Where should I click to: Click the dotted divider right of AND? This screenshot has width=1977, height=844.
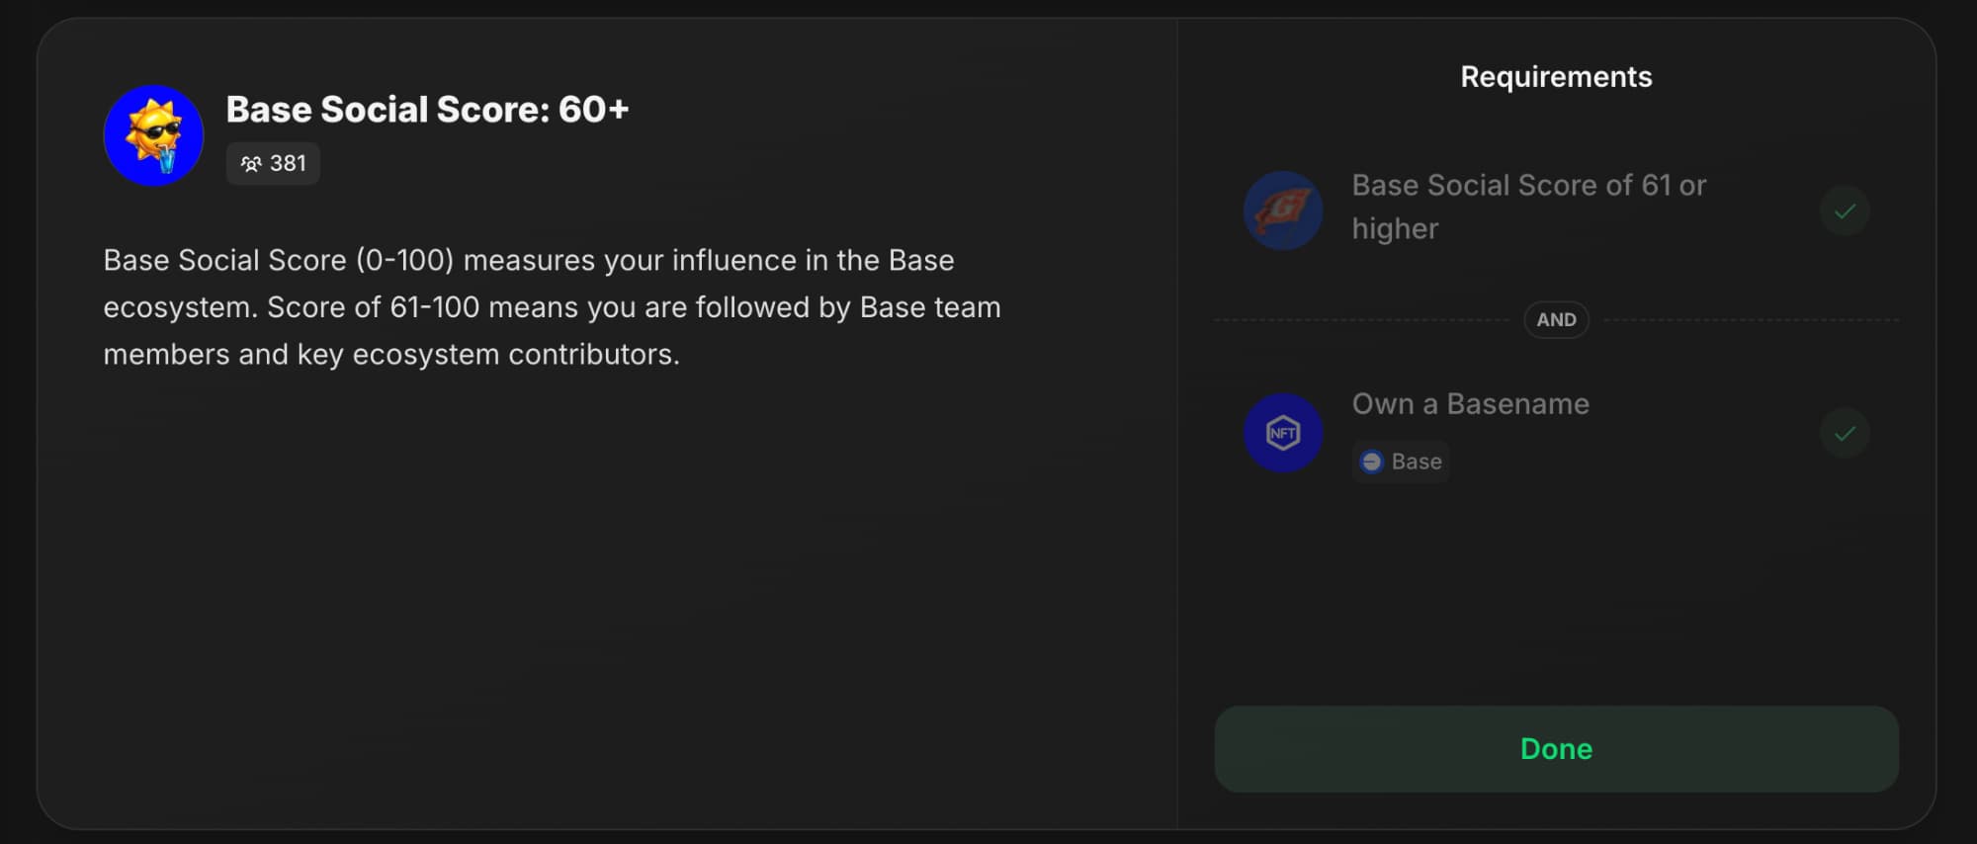(1750, 320)
